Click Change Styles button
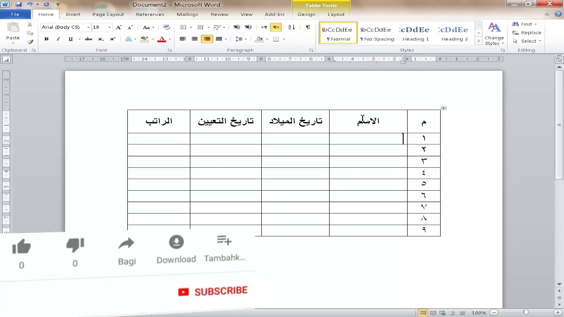The image size is (564, 317). tap(494, 34)
